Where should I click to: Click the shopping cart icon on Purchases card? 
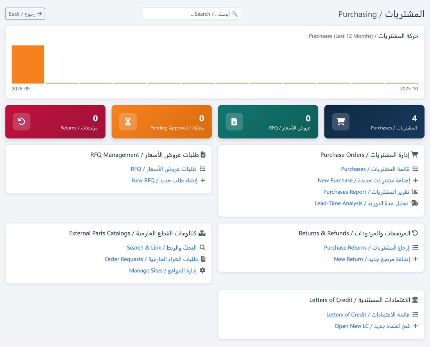point(340,121)
